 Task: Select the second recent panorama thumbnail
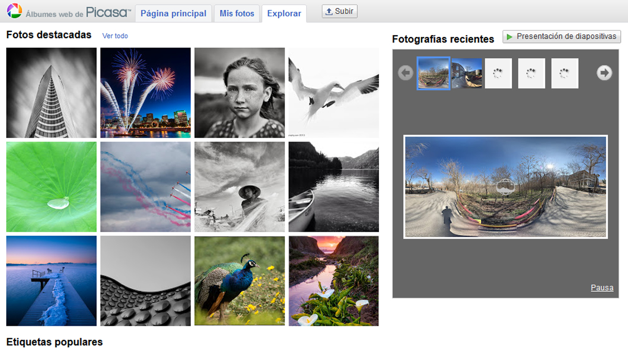click(x=466, y=73)
